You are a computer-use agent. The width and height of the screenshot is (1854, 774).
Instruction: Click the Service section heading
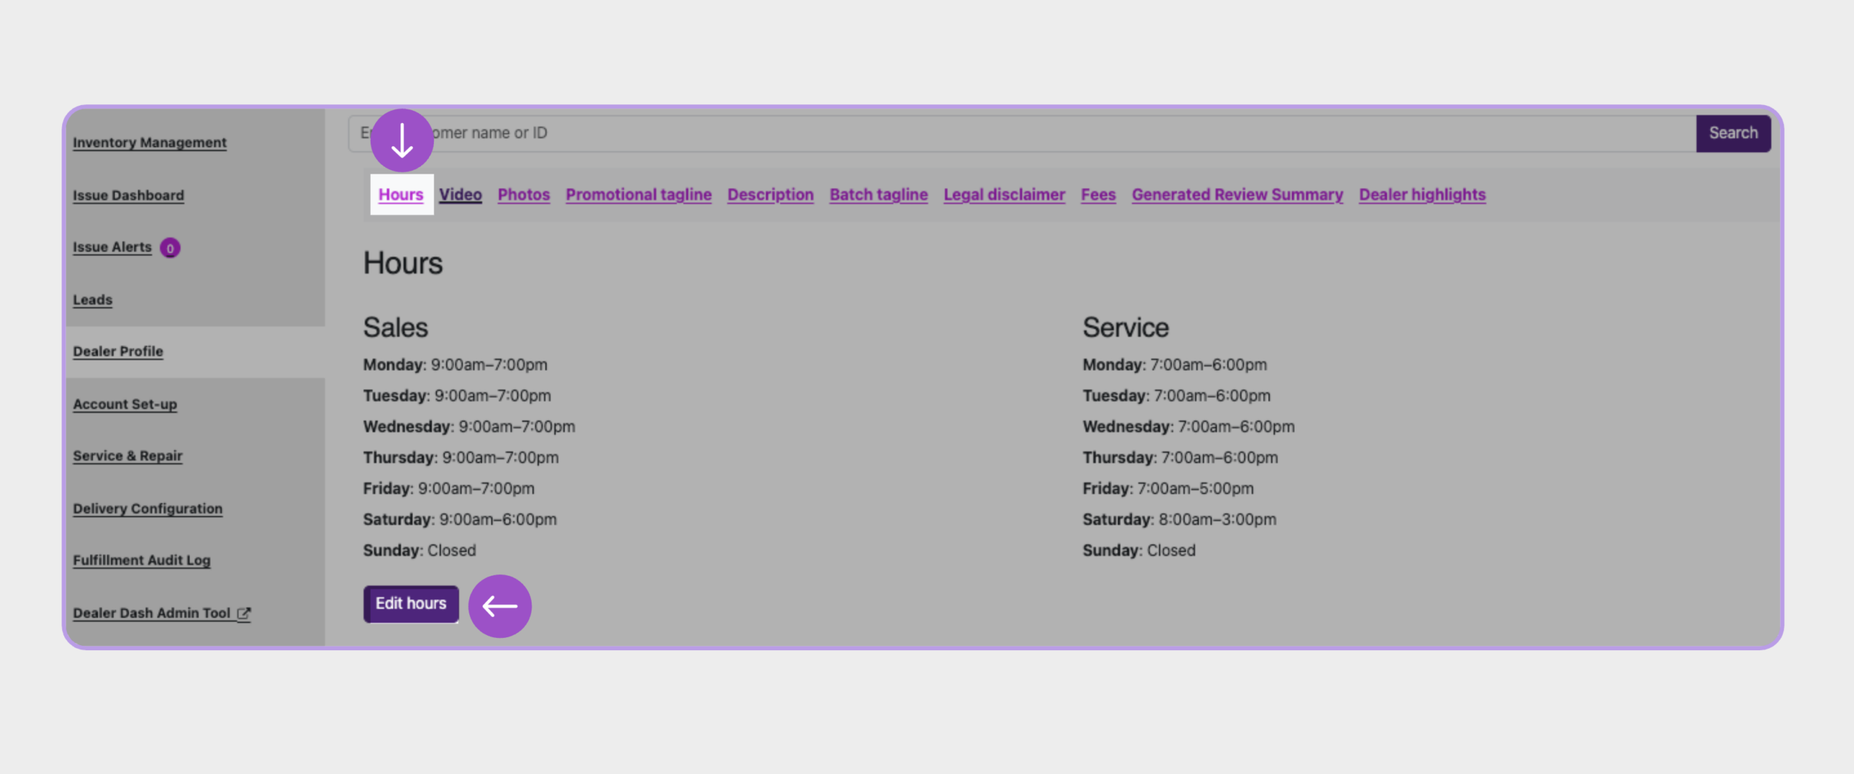(x=1125, y=327)
